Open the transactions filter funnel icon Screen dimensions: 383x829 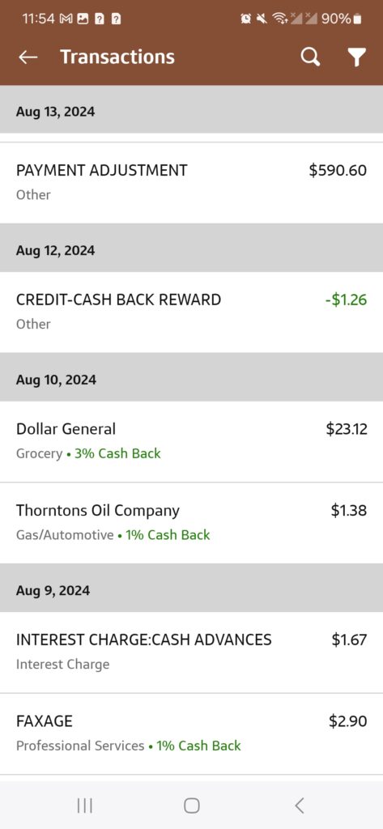pos(357,57)
